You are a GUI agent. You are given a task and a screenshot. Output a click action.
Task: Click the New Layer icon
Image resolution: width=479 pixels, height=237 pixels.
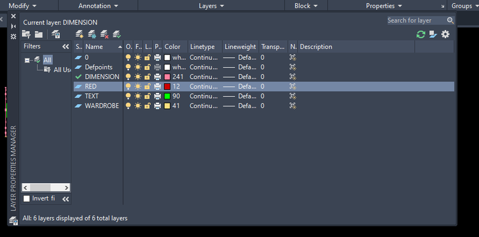point(80,34)
